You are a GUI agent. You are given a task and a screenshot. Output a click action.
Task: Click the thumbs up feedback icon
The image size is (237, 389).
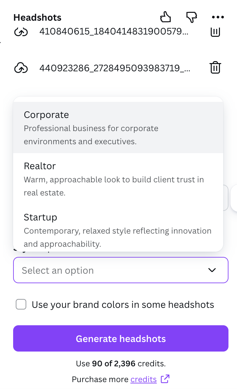165,17
